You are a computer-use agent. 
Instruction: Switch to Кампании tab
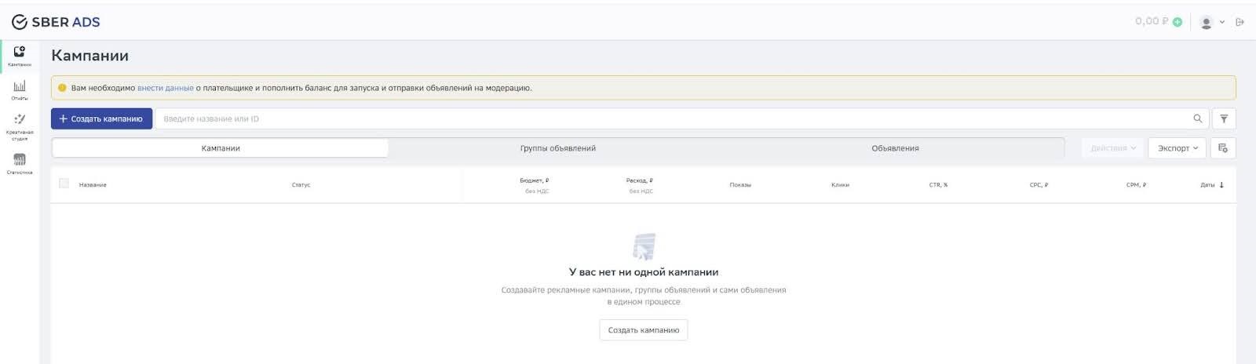221,148
